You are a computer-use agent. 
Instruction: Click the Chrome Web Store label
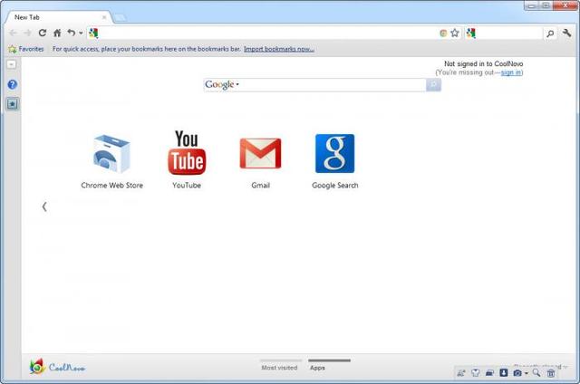[x=112, y=186]
